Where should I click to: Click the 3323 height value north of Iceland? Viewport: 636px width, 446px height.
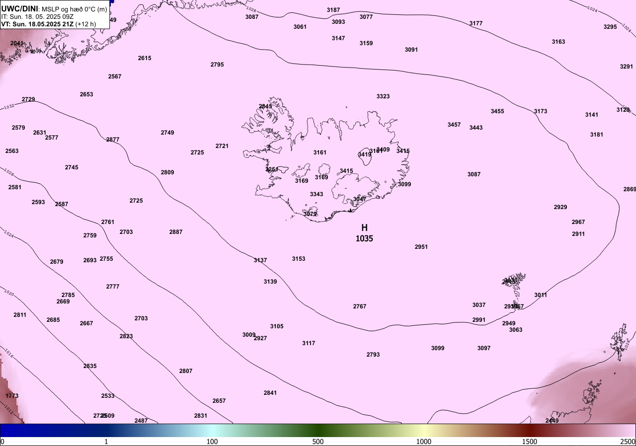383,96
